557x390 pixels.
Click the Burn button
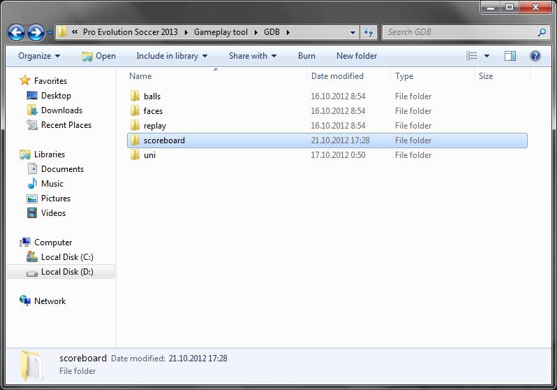pos(306,56)
